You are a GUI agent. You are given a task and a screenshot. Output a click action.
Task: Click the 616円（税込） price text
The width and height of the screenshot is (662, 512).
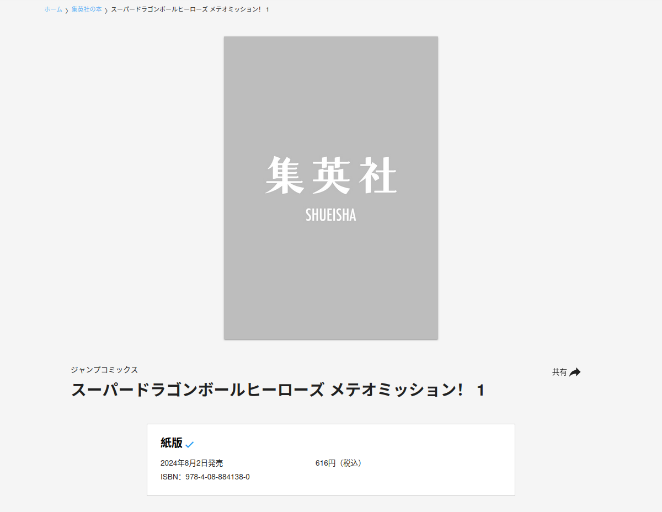tap(338, 463)
